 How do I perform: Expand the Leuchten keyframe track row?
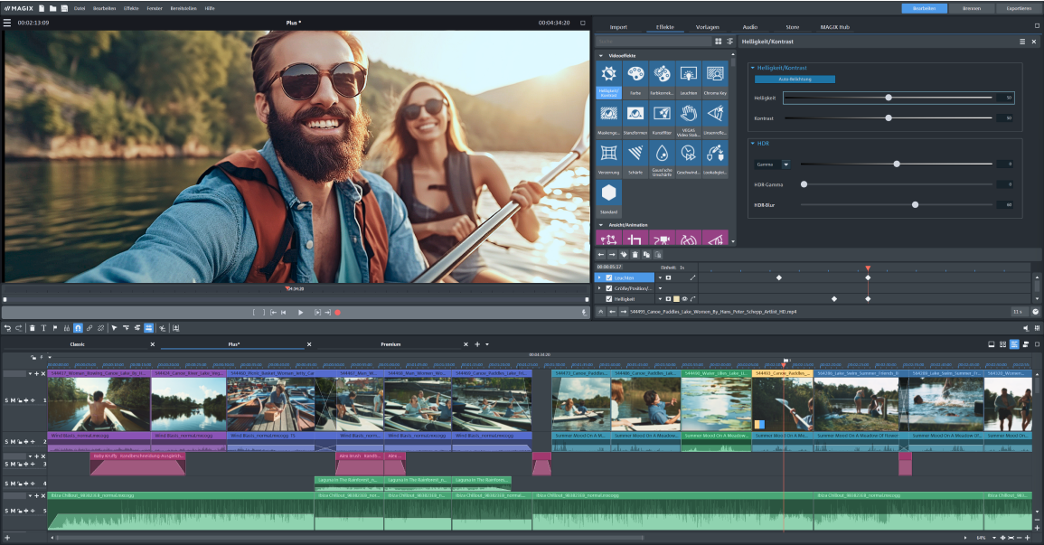point(599,277)
